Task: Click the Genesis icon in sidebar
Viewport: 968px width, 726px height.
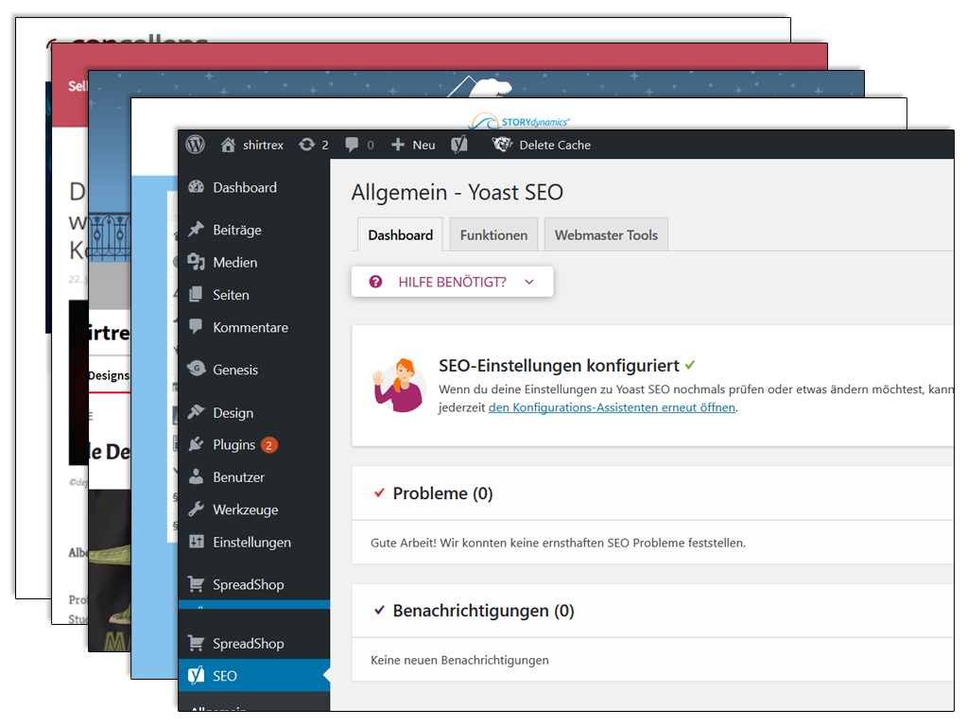Action: (197, 369)
